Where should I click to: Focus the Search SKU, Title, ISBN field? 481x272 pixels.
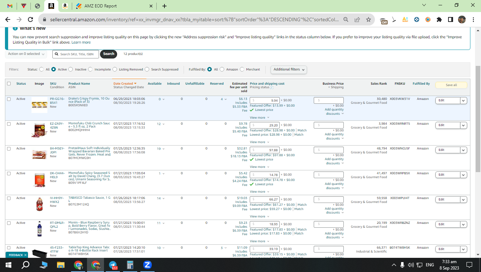(76, 54)
